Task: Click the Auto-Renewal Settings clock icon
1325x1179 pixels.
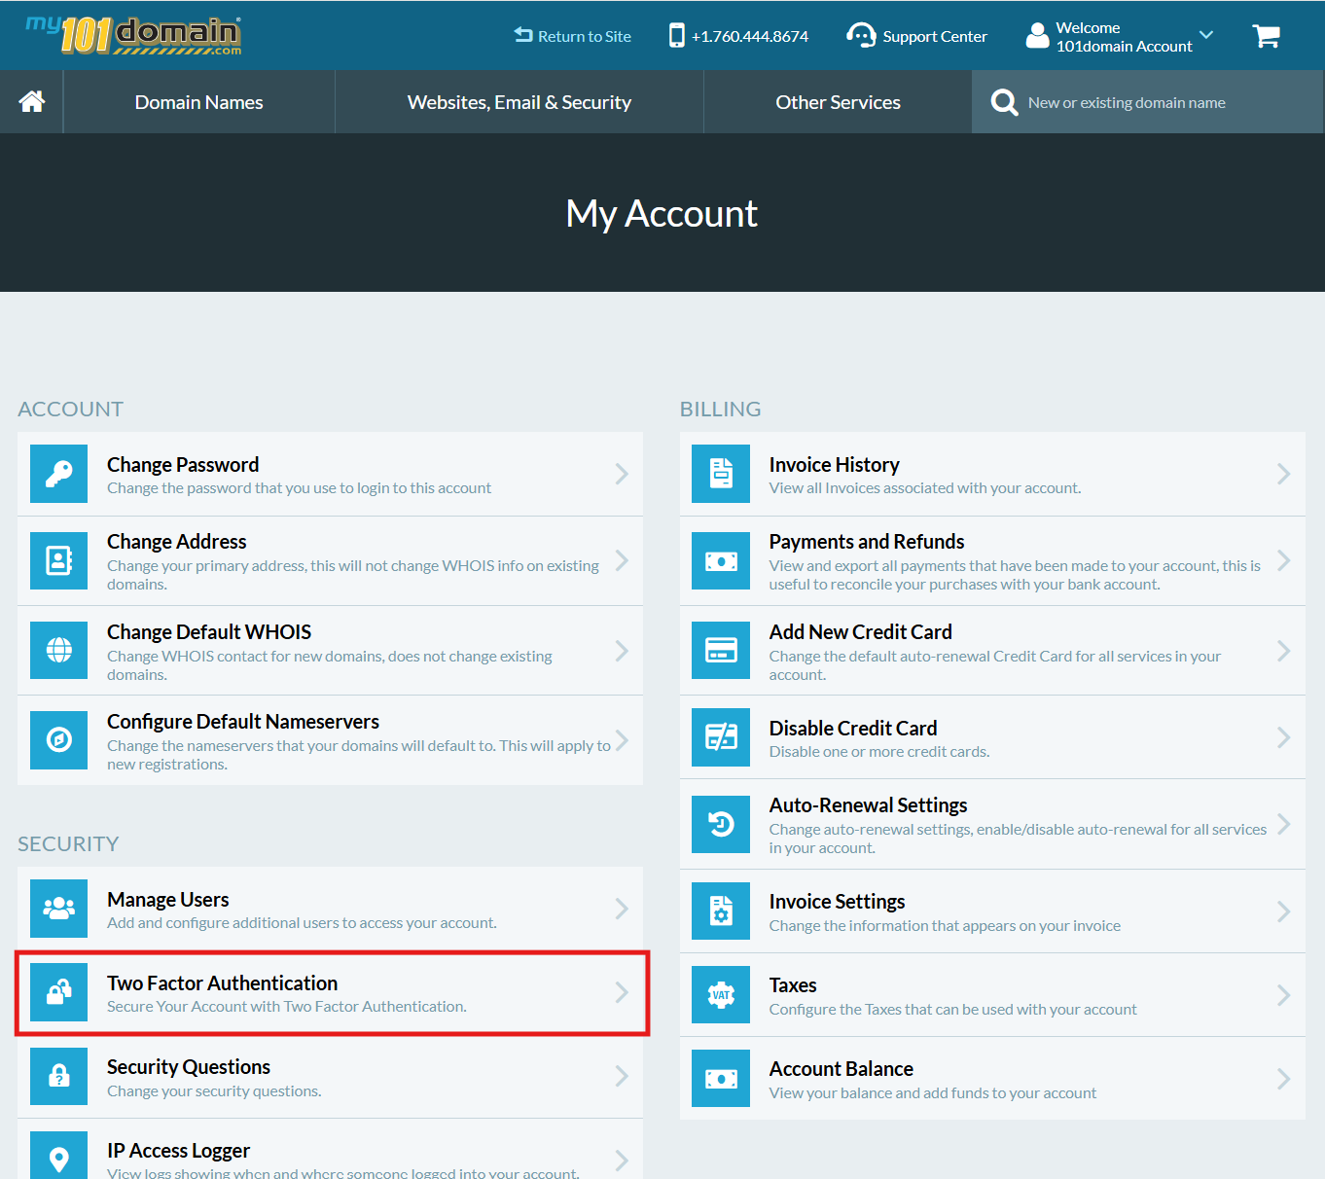Action: click(721, 825)
